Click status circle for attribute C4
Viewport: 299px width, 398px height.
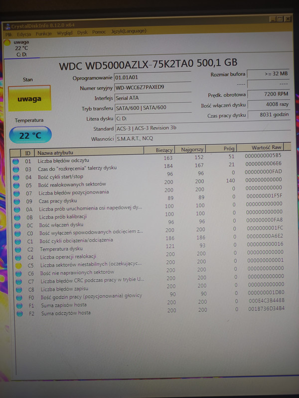pos(18,258)
